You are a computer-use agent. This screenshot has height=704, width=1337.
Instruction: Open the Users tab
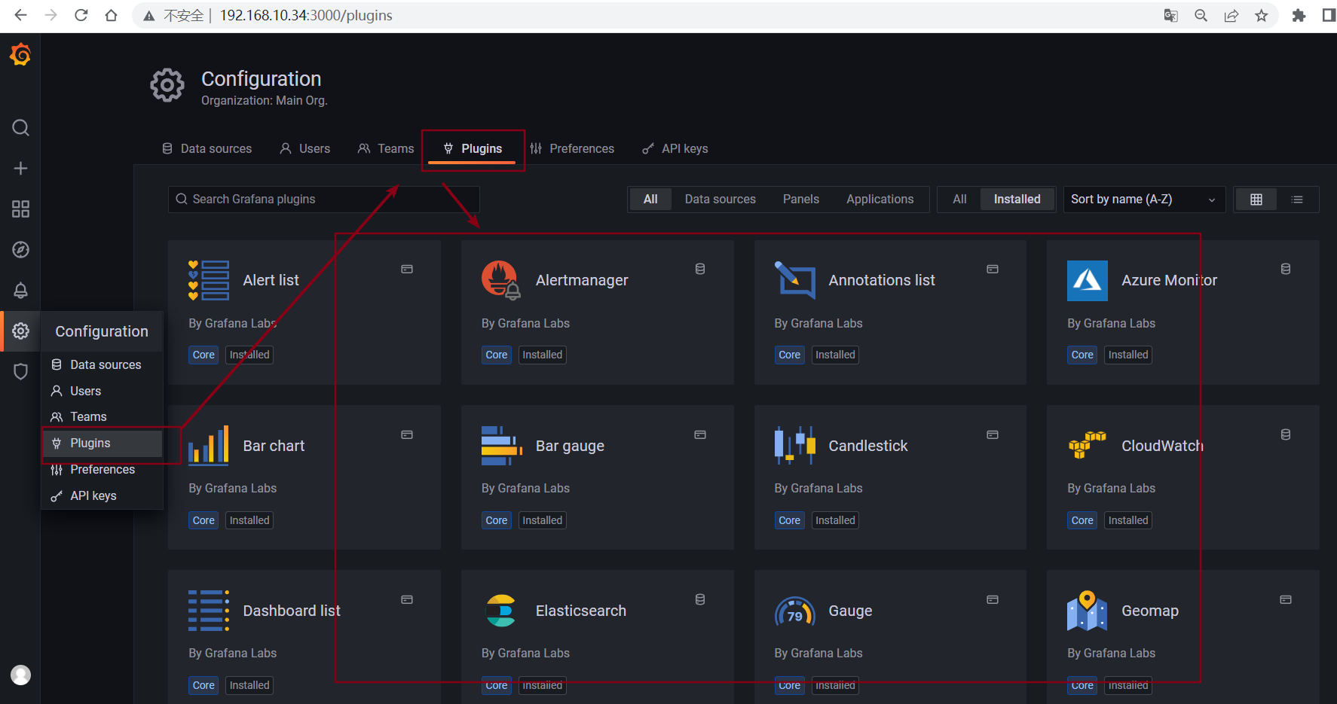pyautogui.click(x=305, y=148)
